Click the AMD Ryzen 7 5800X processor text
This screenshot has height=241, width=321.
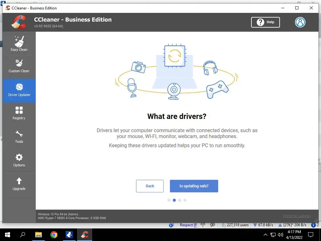72,218
